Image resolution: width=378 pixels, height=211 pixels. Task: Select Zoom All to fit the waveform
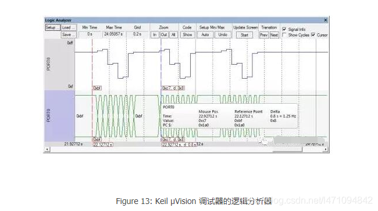point(173,35)
